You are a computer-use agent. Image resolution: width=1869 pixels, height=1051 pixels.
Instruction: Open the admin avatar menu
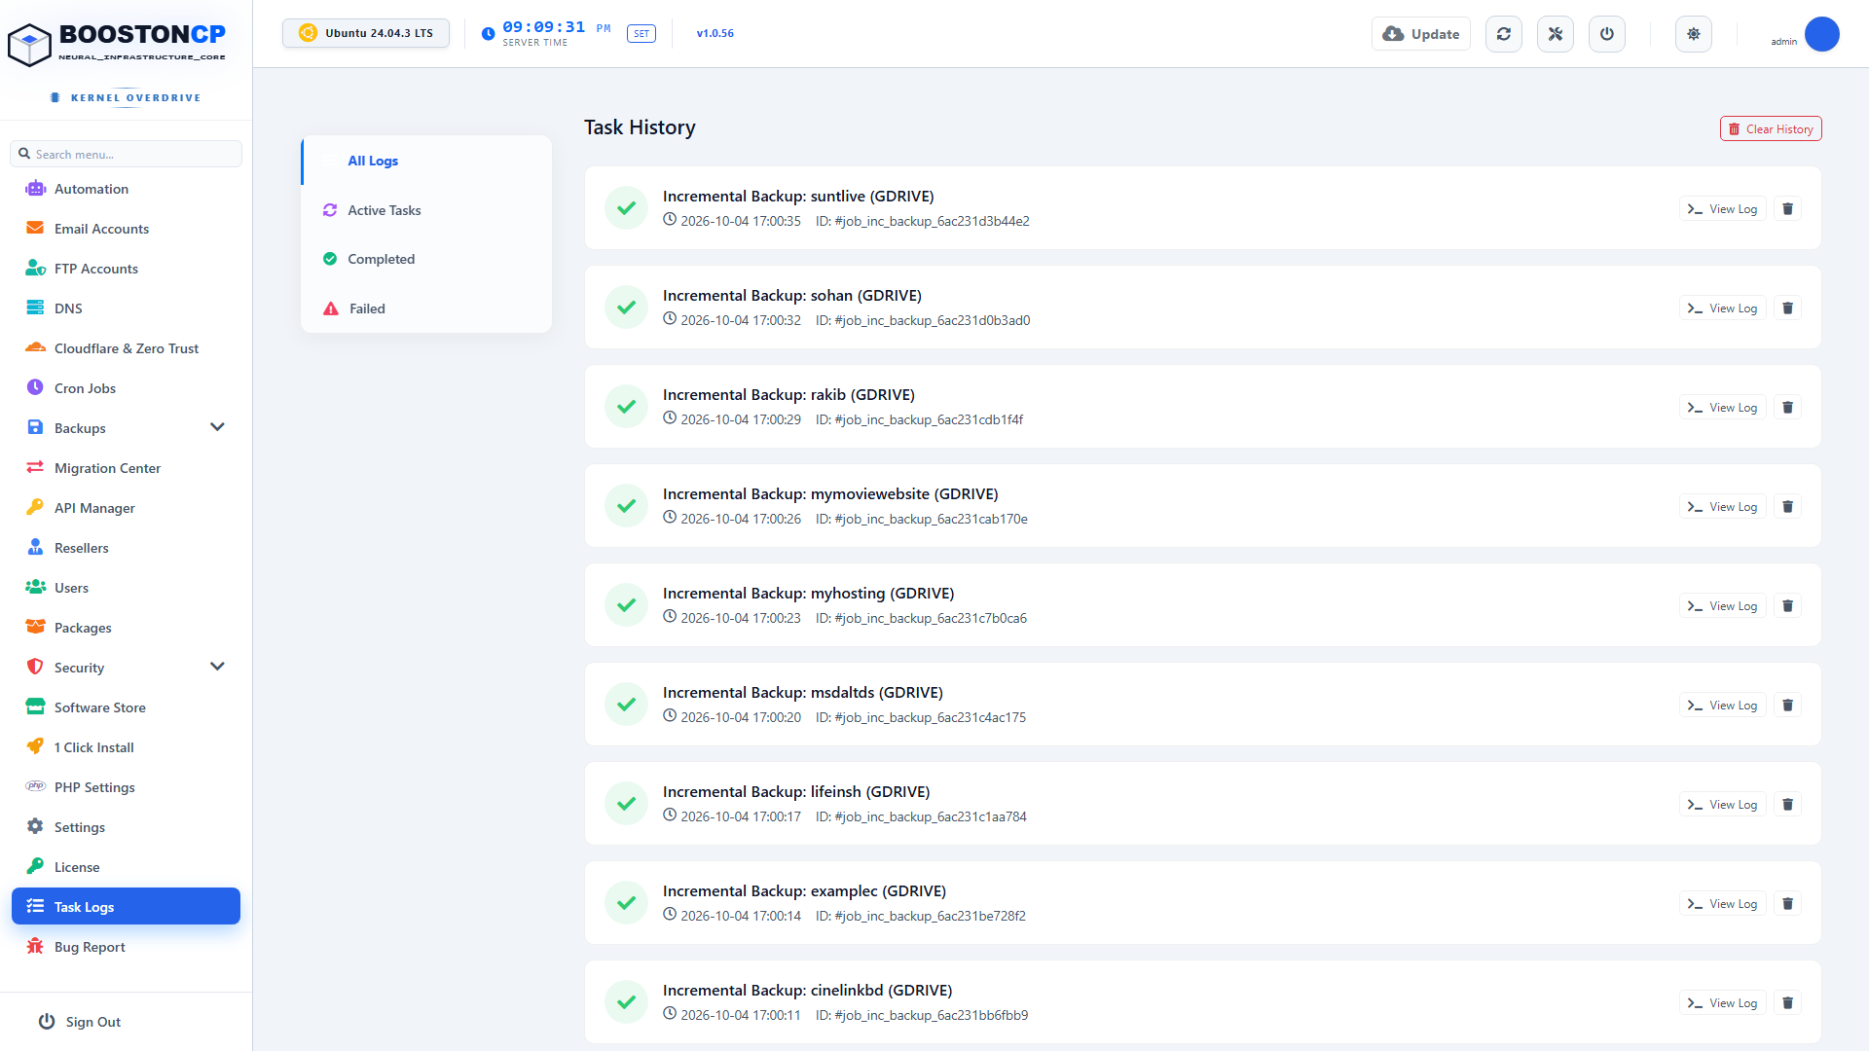coord(1821,34)
